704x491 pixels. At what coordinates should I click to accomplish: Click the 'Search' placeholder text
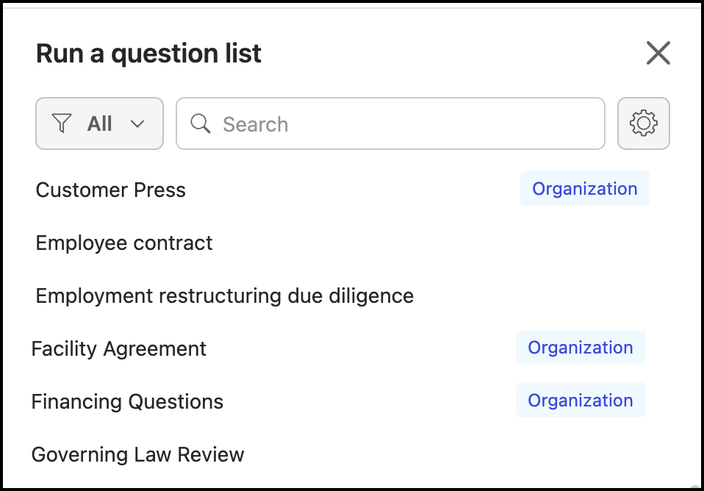click(x=256, y=124)
